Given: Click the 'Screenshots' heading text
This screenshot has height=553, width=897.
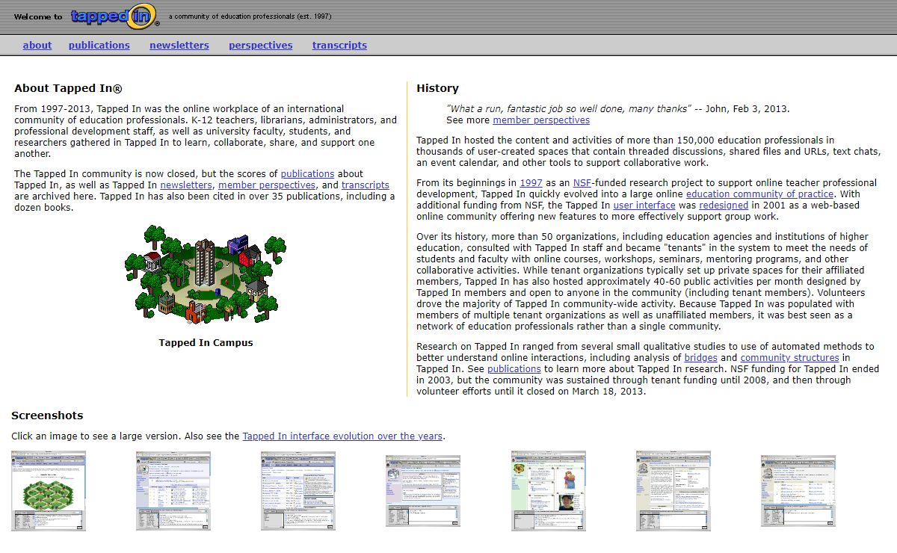Looking at the screenshot, I should (x=47, y=415).
